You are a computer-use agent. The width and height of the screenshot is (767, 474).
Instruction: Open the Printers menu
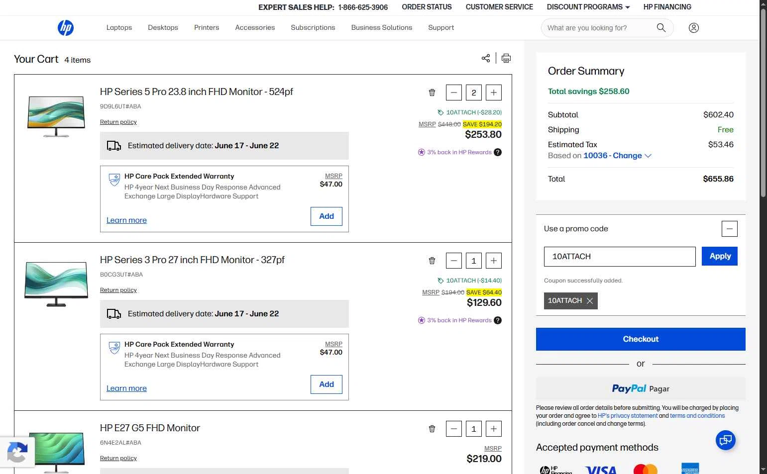coord(207,28)
